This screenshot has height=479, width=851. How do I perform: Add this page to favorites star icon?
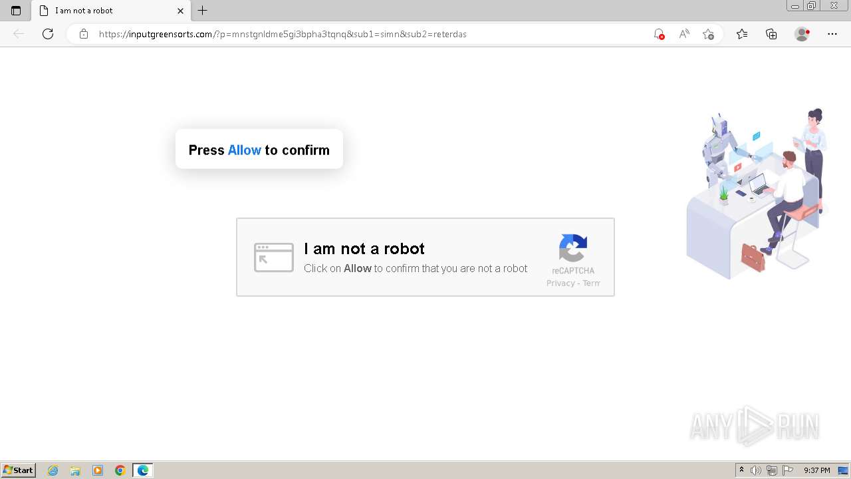pyautogui.click(x=709, y=34)
